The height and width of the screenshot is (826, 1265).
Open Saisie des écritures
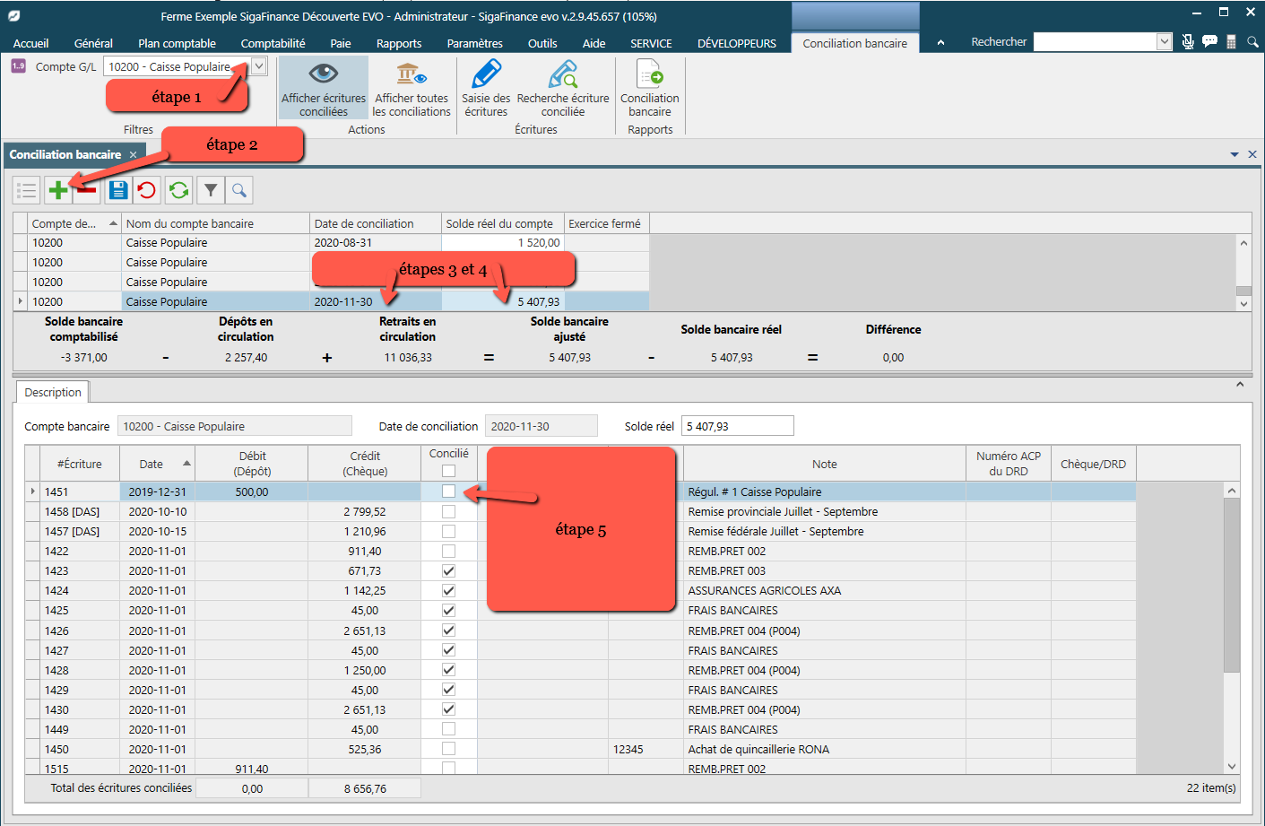[x=486, y=88]
